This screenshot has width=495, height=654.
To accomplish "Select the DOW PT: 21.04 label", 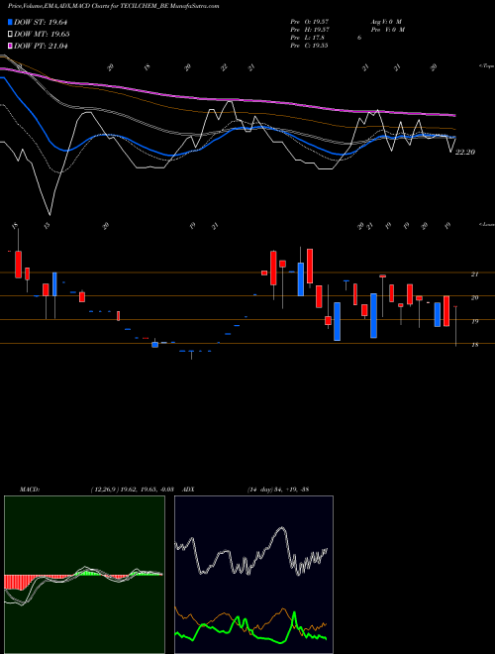I will coord(41,46).
